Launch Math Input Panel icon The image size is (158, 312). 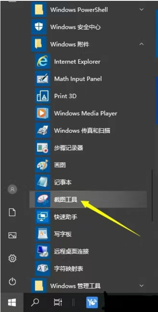43,79
